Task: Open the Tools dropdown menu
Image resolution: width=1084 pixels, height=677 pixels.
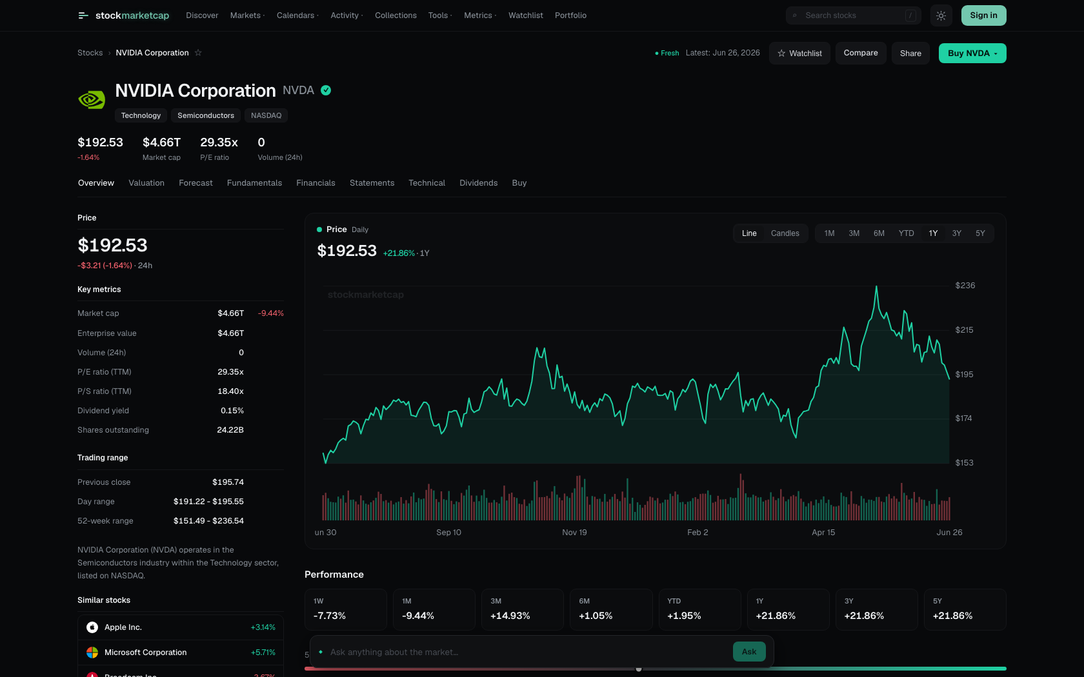Action: click(x=440, y=15)
